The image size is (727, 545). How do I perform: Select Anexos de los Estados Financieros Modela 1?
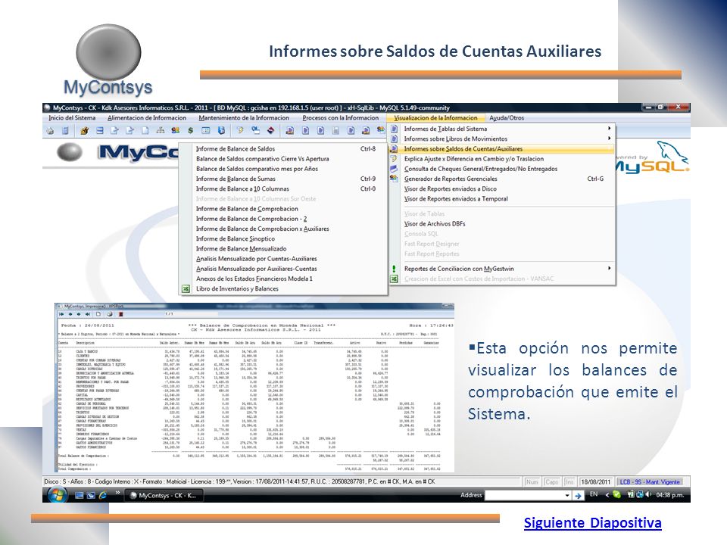tap(283, 279)
